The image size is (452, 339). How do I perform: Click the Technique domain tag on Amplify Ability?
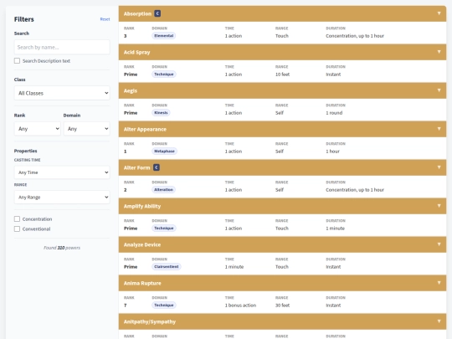164,228
